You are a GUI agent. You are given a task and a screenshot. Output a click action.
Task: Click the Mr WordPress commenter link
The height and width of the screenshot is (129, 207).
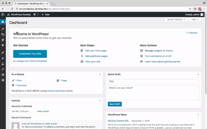(x=34, y=124)
